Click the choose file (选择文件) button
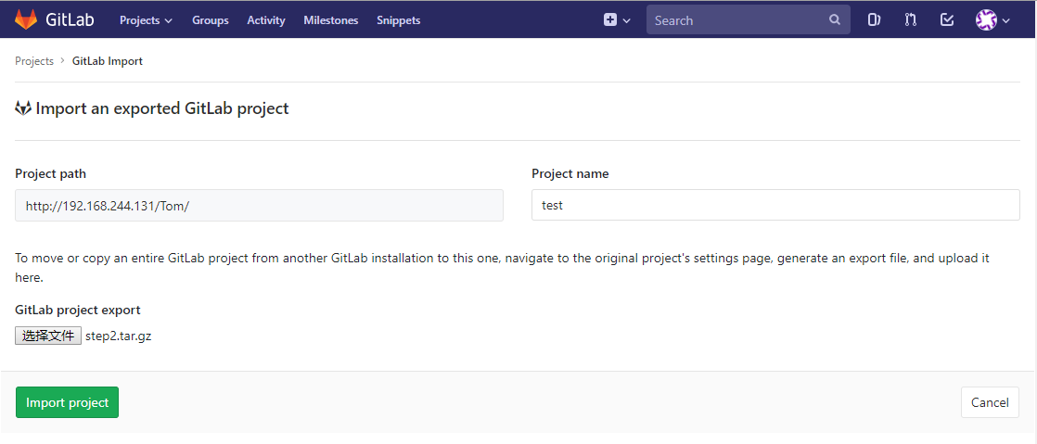Viewport: 1037px width, 444px height. tap(48, 336)
